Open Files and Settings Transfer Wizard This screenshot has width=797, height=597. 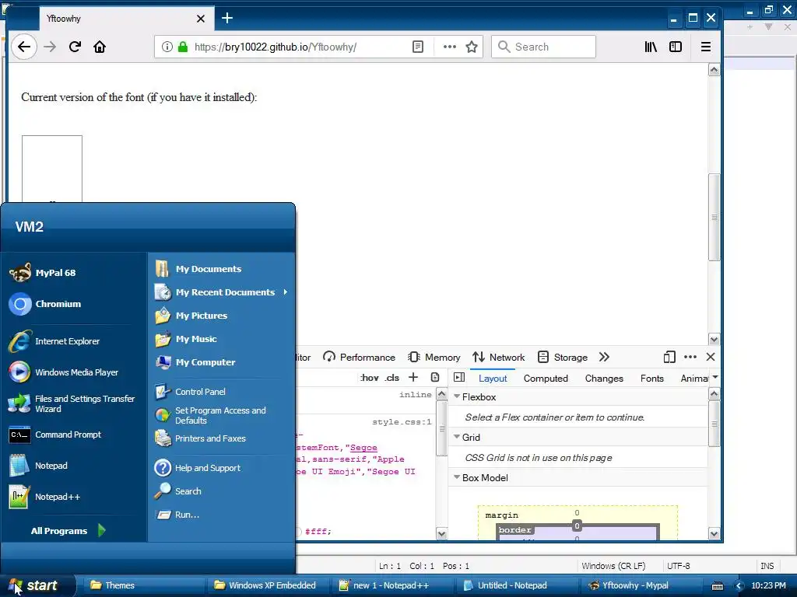coord(72,403)
